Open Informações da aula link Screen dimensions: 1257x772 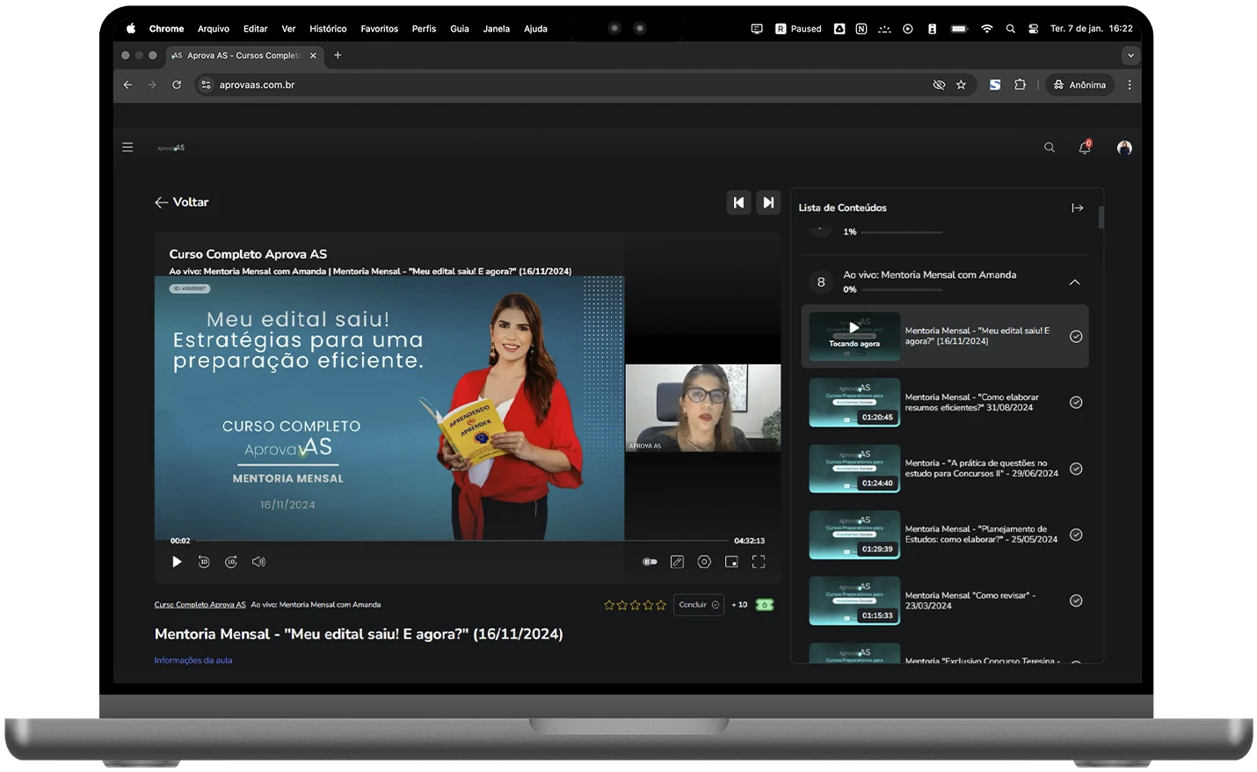(x=193, y=660)
